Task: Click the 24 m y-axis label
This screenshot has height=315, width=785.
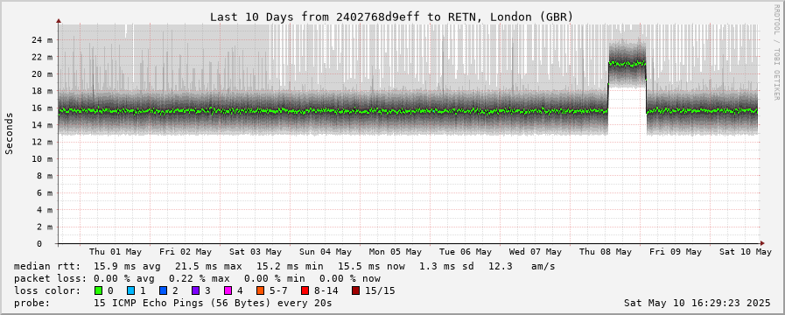Action: (x=43, y=39)
